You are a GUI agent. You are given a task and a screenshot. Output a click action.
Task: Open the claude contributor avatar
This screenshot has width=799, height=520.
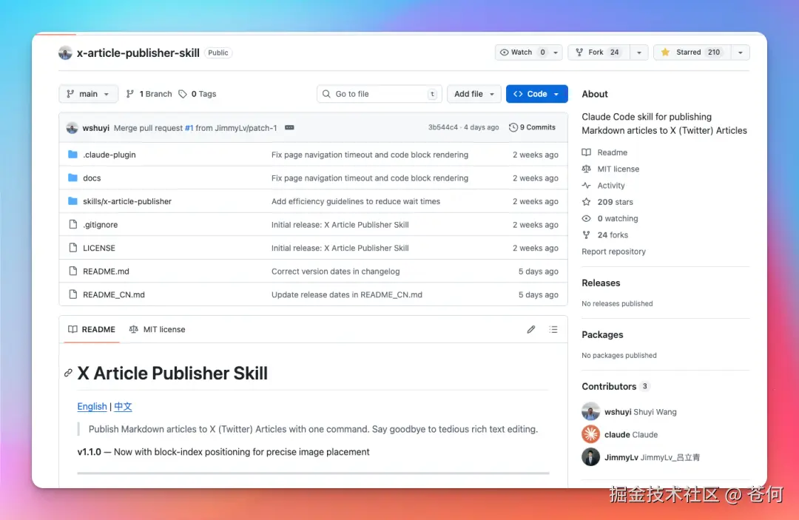(x=590, y=434)
